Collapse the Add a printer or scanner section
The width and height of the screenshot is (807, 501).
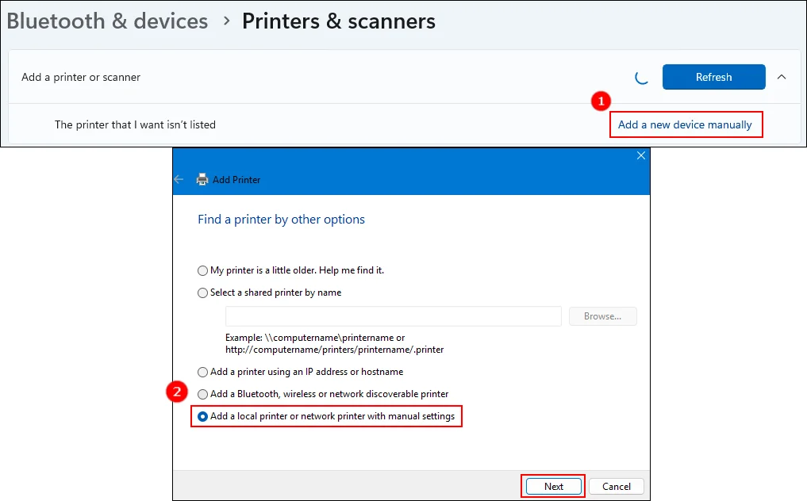tap(782, 77)
